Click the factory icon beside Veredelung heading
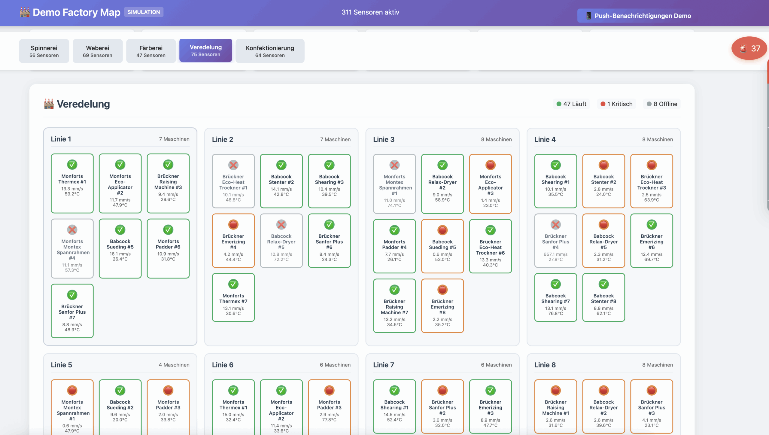 [x=49, y=104]
